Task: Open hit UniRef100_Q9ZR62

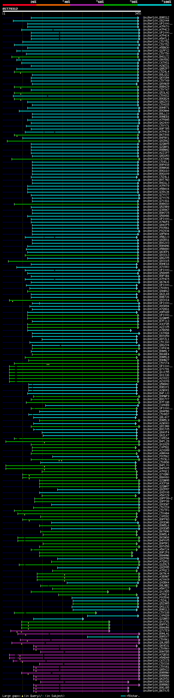Action: [156, 141]
